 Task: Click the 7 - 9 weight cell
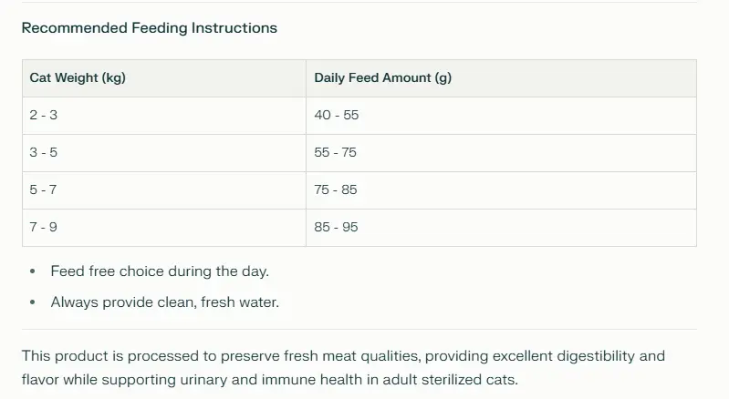click(x=164, y=228)
